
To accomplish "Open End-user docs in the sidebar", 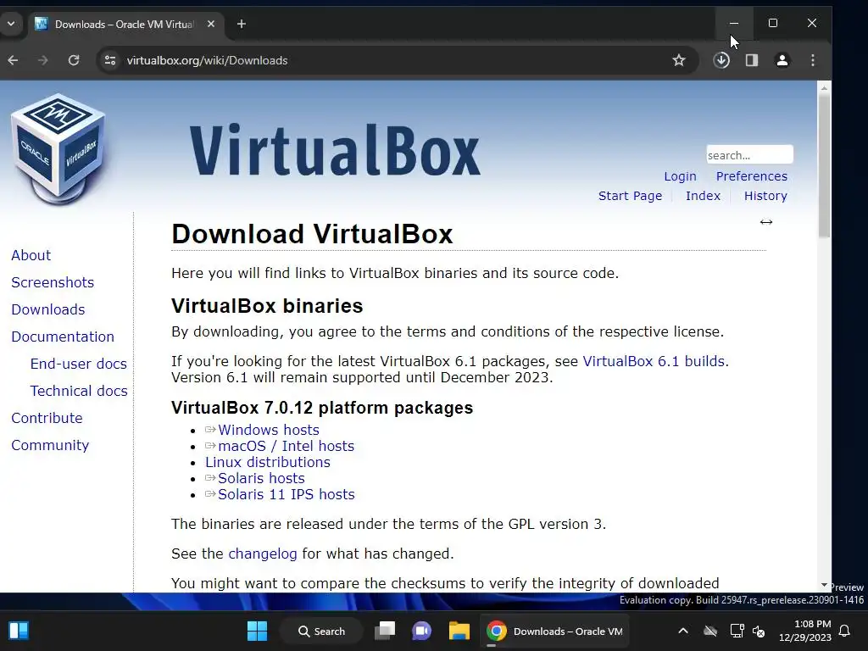I will 79,364.
